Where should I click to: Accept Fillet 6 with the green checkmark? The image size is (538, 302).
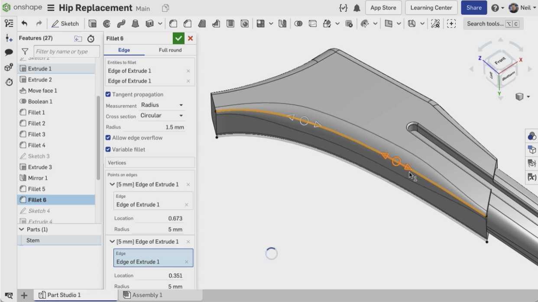tap(178, 39)
